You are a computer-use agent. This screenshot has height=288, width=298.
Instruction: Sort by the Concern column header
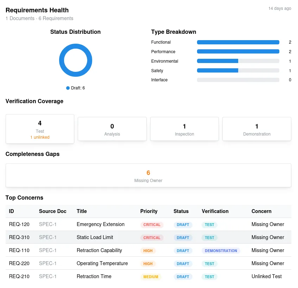pyautogui.click(x=261, y=211)
